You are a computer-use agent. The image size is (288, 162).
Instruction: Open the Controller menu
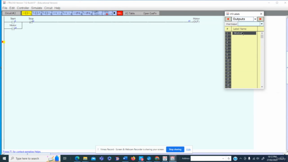coord(23,8)
